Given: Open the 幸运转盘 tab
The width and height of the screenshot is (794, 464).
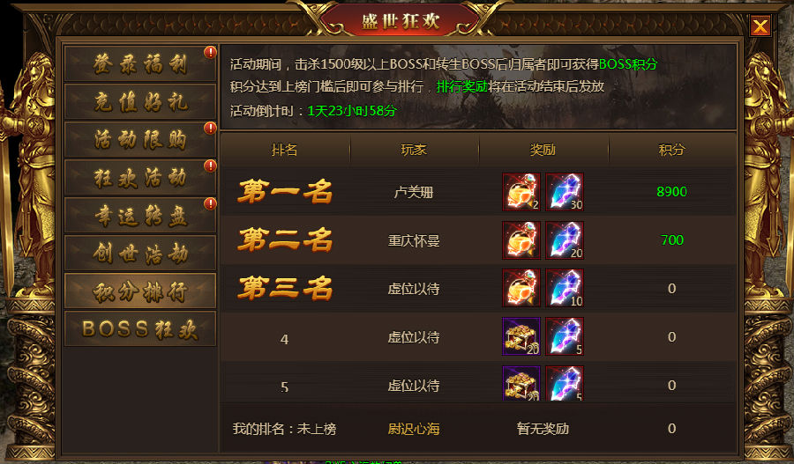Looking at the screenshot, I should click(140, 216).
